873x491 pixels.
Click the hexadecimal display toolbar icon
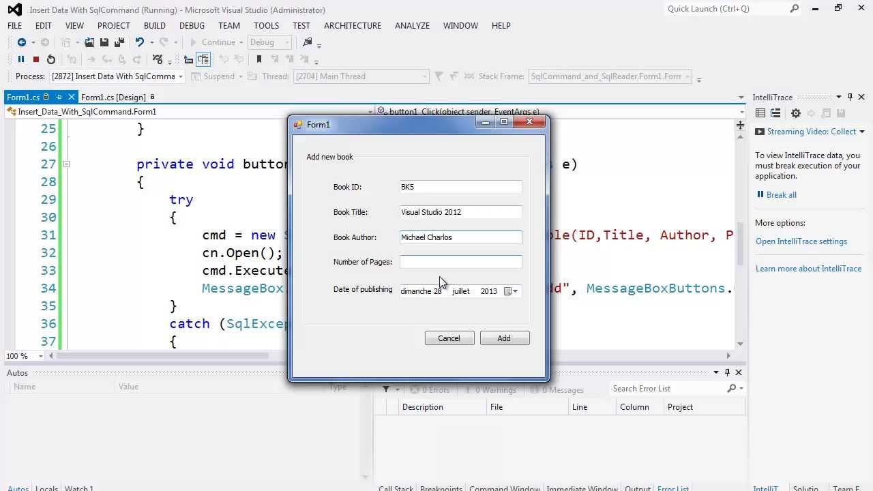pos(158,59)
